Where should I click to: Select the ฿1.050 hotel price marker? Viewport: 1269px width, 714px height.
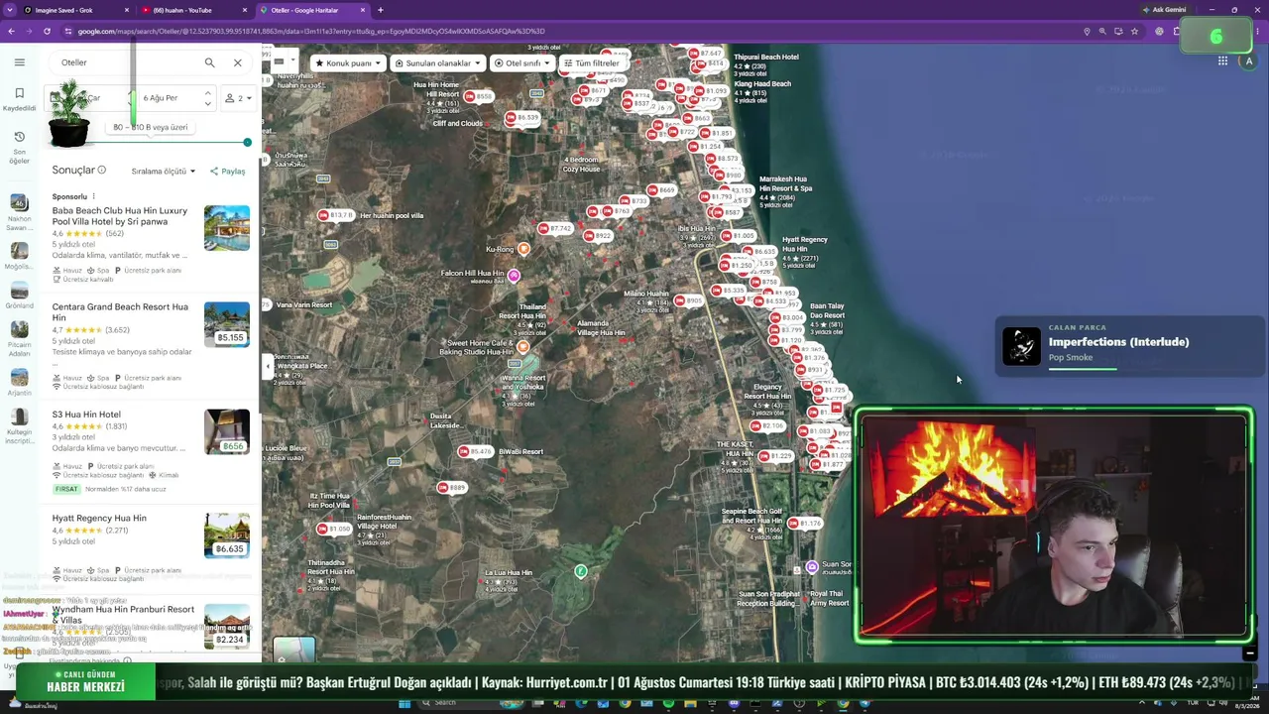pyautogui.click(x=334, y=530)
